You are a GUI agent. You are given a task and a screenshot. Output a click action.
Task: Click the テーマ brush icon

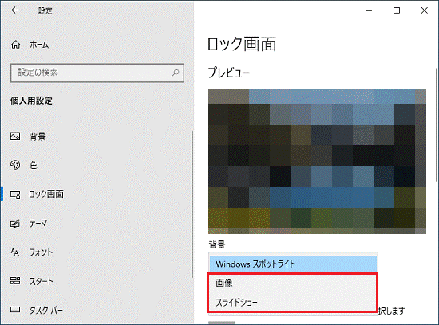click(15, 224)
